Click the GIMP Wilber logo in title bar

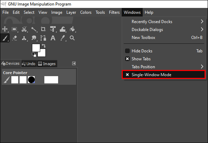click(3, 4)
